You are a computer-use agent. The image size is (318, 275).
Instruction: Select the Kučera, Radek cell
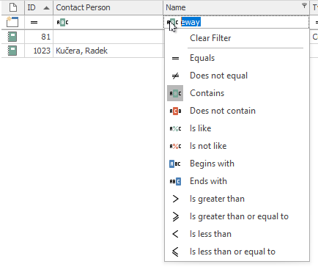coord(108,51)
